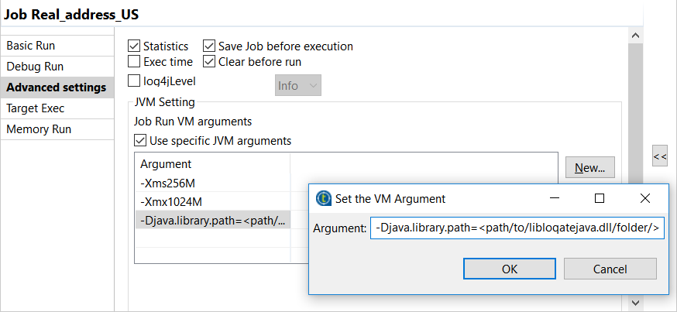Viewport: 677px width, 312px height.
Task: Enable the log4jLevel checkbox
Action: point(134,81)
